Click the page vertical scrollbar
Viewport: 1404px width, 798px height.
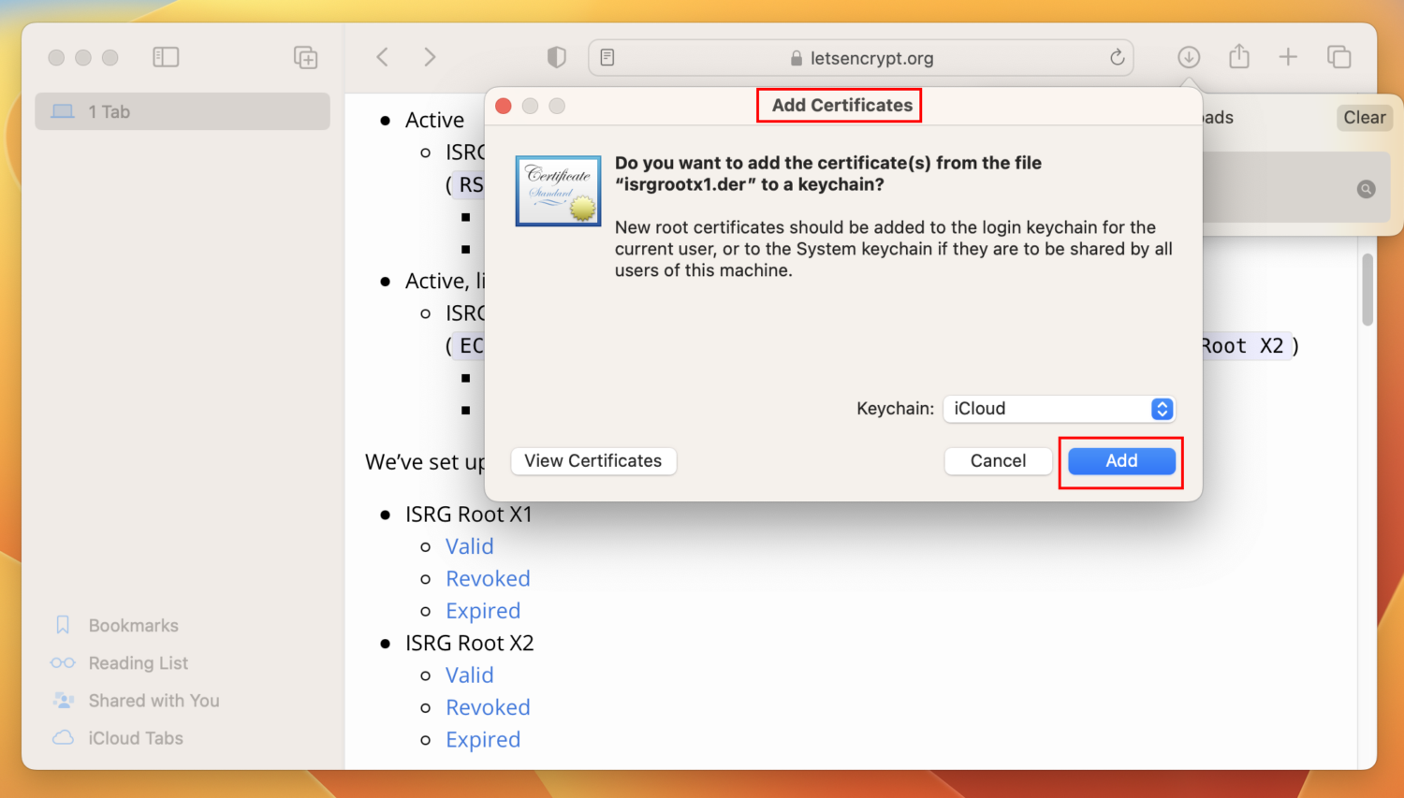1367,289
